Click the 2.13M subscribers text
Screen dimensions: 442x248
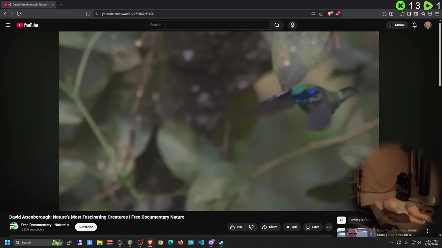click(32, 230)
